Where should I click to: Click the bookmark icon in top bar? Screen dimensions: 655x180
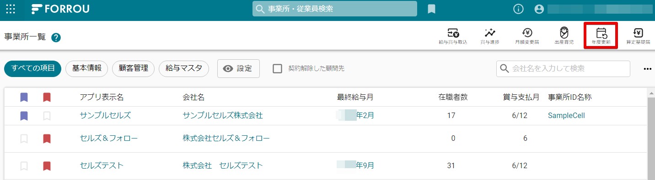431,9
